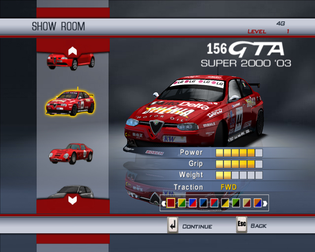The width and height of the screenshot is (315, 252).
Task: Click the Weight rating bar
Action: click(239, 175)
